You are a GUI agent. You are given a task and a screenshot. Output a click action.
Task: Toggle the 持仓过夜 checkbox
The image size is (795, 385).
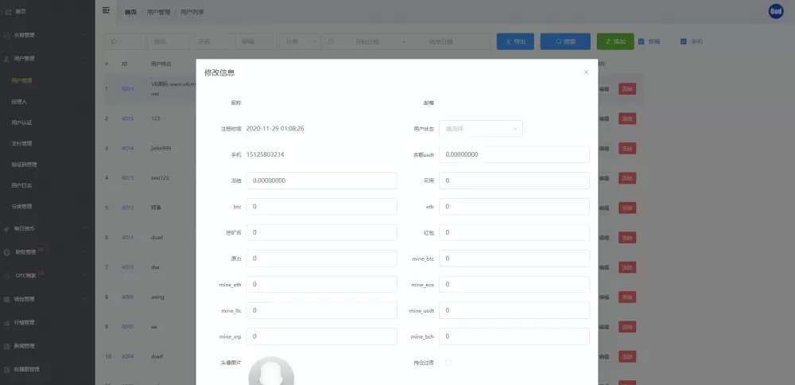click(x=448, y=363)
